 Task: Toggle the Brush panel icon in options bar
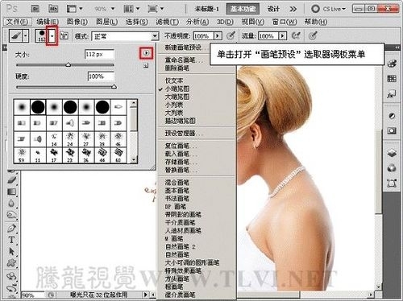(64, 35)
